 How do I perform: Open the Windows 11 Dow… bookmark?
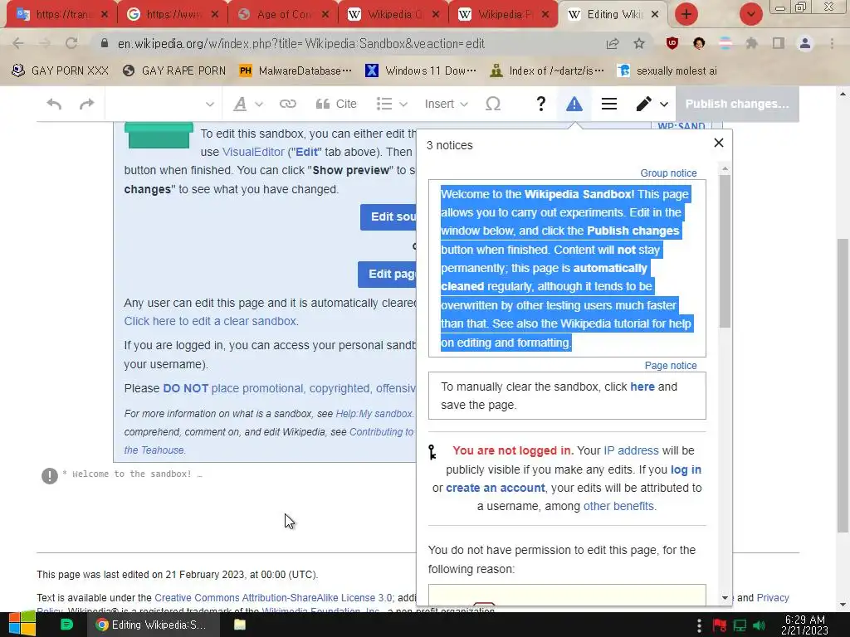click(421, 71)
